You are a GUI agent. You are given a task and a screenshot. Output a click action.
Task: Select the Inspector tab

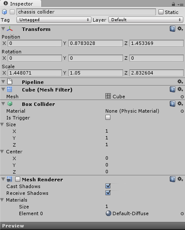(21, 3)
